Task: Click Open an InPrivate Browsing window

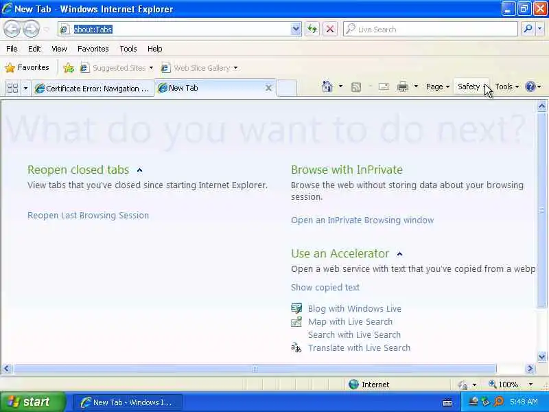Action: tap(362, 220)
